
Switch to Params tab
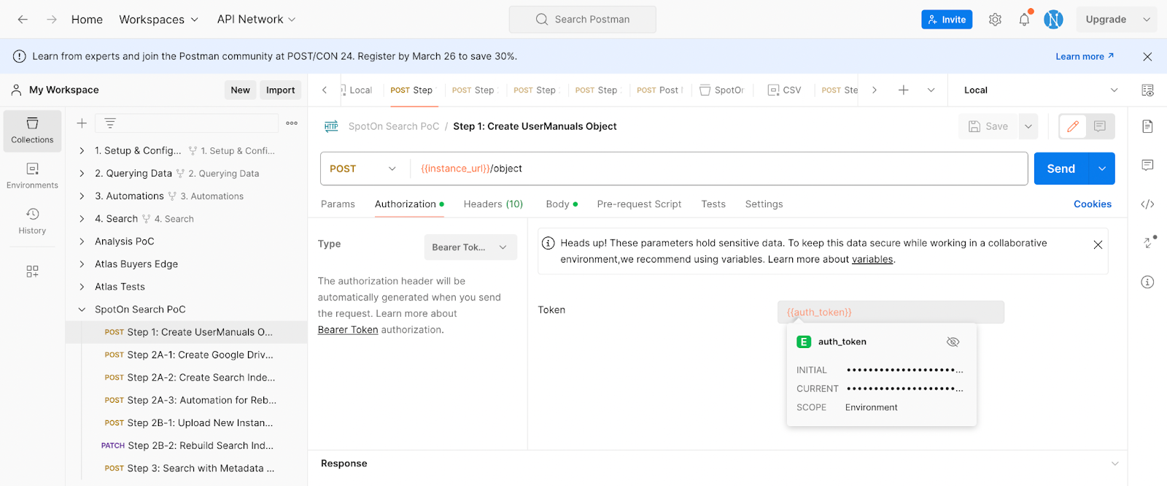(338, 204)
